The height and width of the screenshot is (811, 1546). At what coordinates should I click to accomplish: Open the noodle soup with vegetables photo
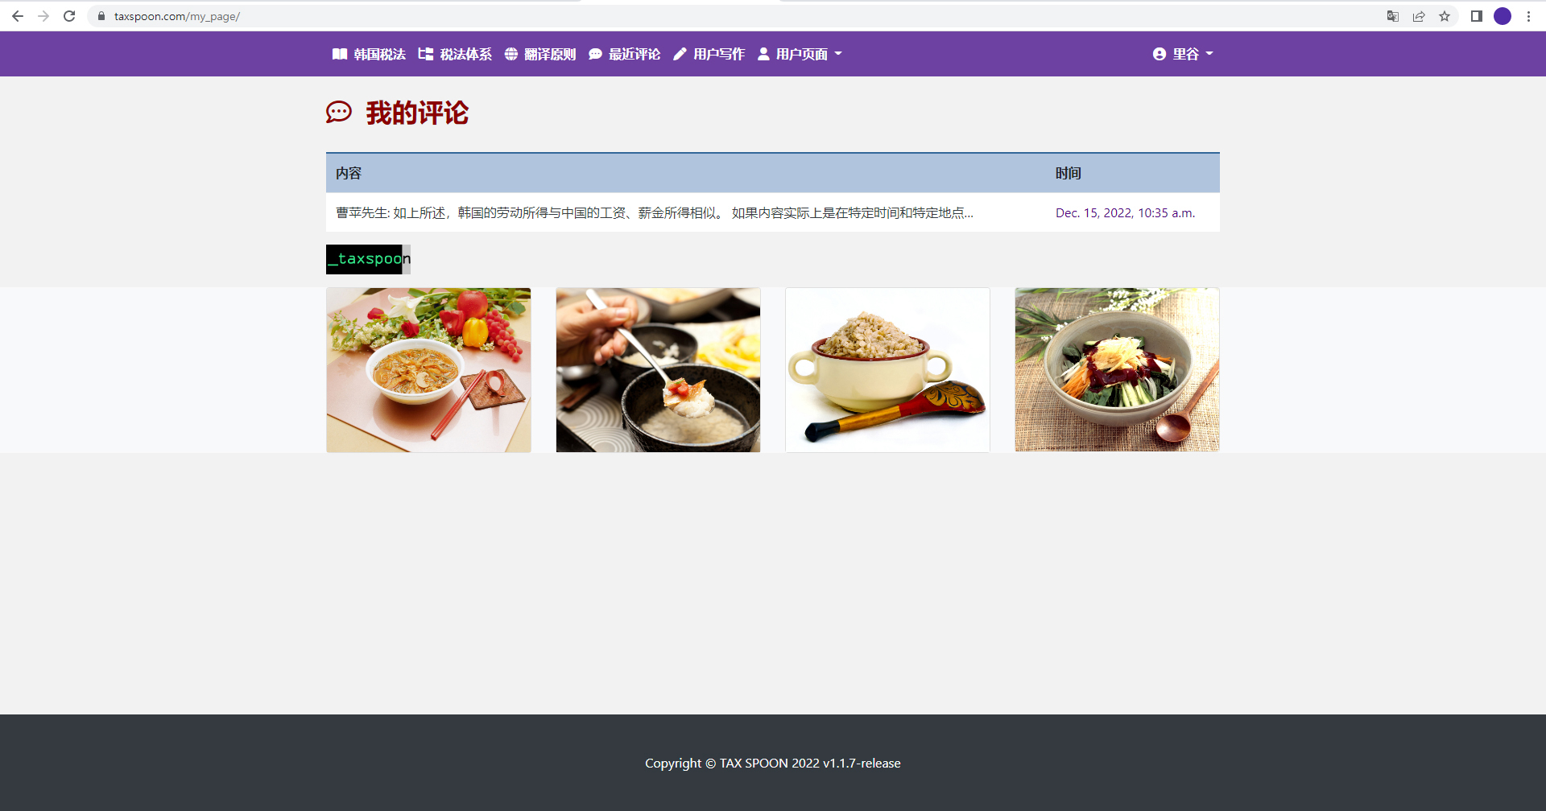point(428,370)
